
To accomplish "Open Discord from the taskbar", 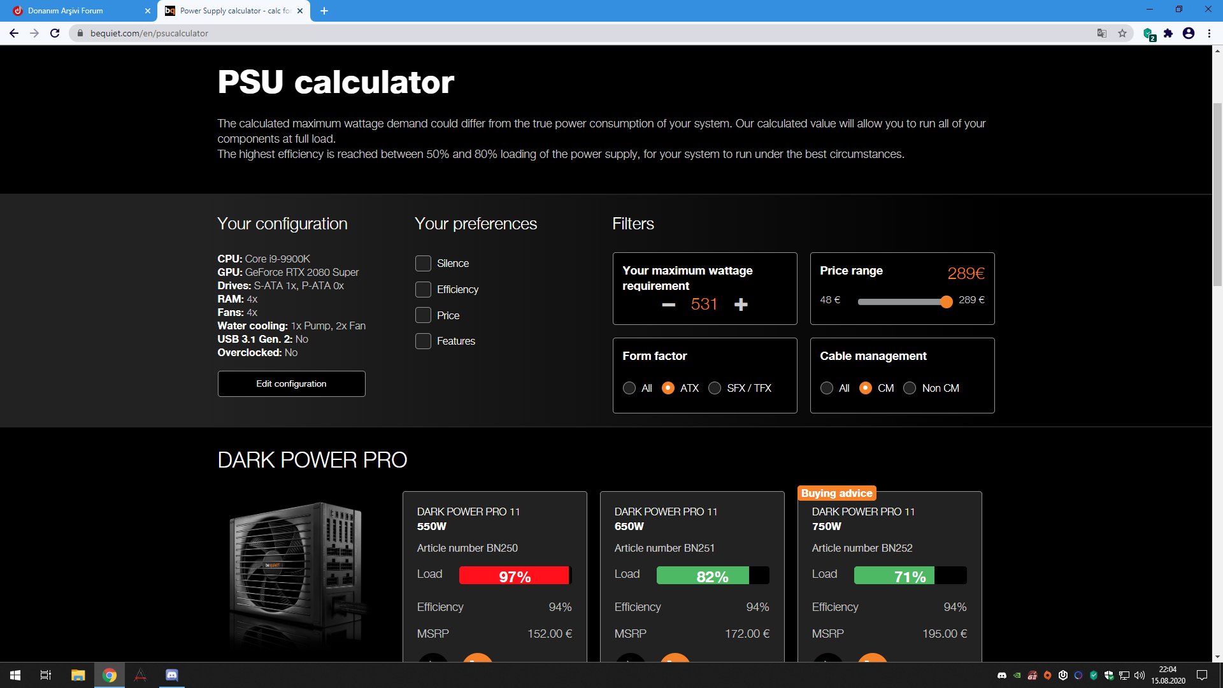I will coord(172,675).
